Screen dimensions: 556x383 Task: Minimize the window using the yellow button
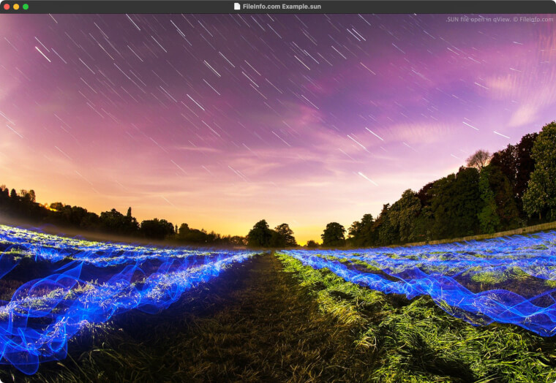pos(16,7)
